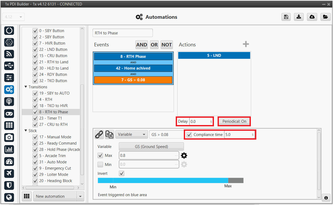The width and height of the screenshot is (333, 205).
Task: Add a new action with plus icon
Action: pos(246,44)
